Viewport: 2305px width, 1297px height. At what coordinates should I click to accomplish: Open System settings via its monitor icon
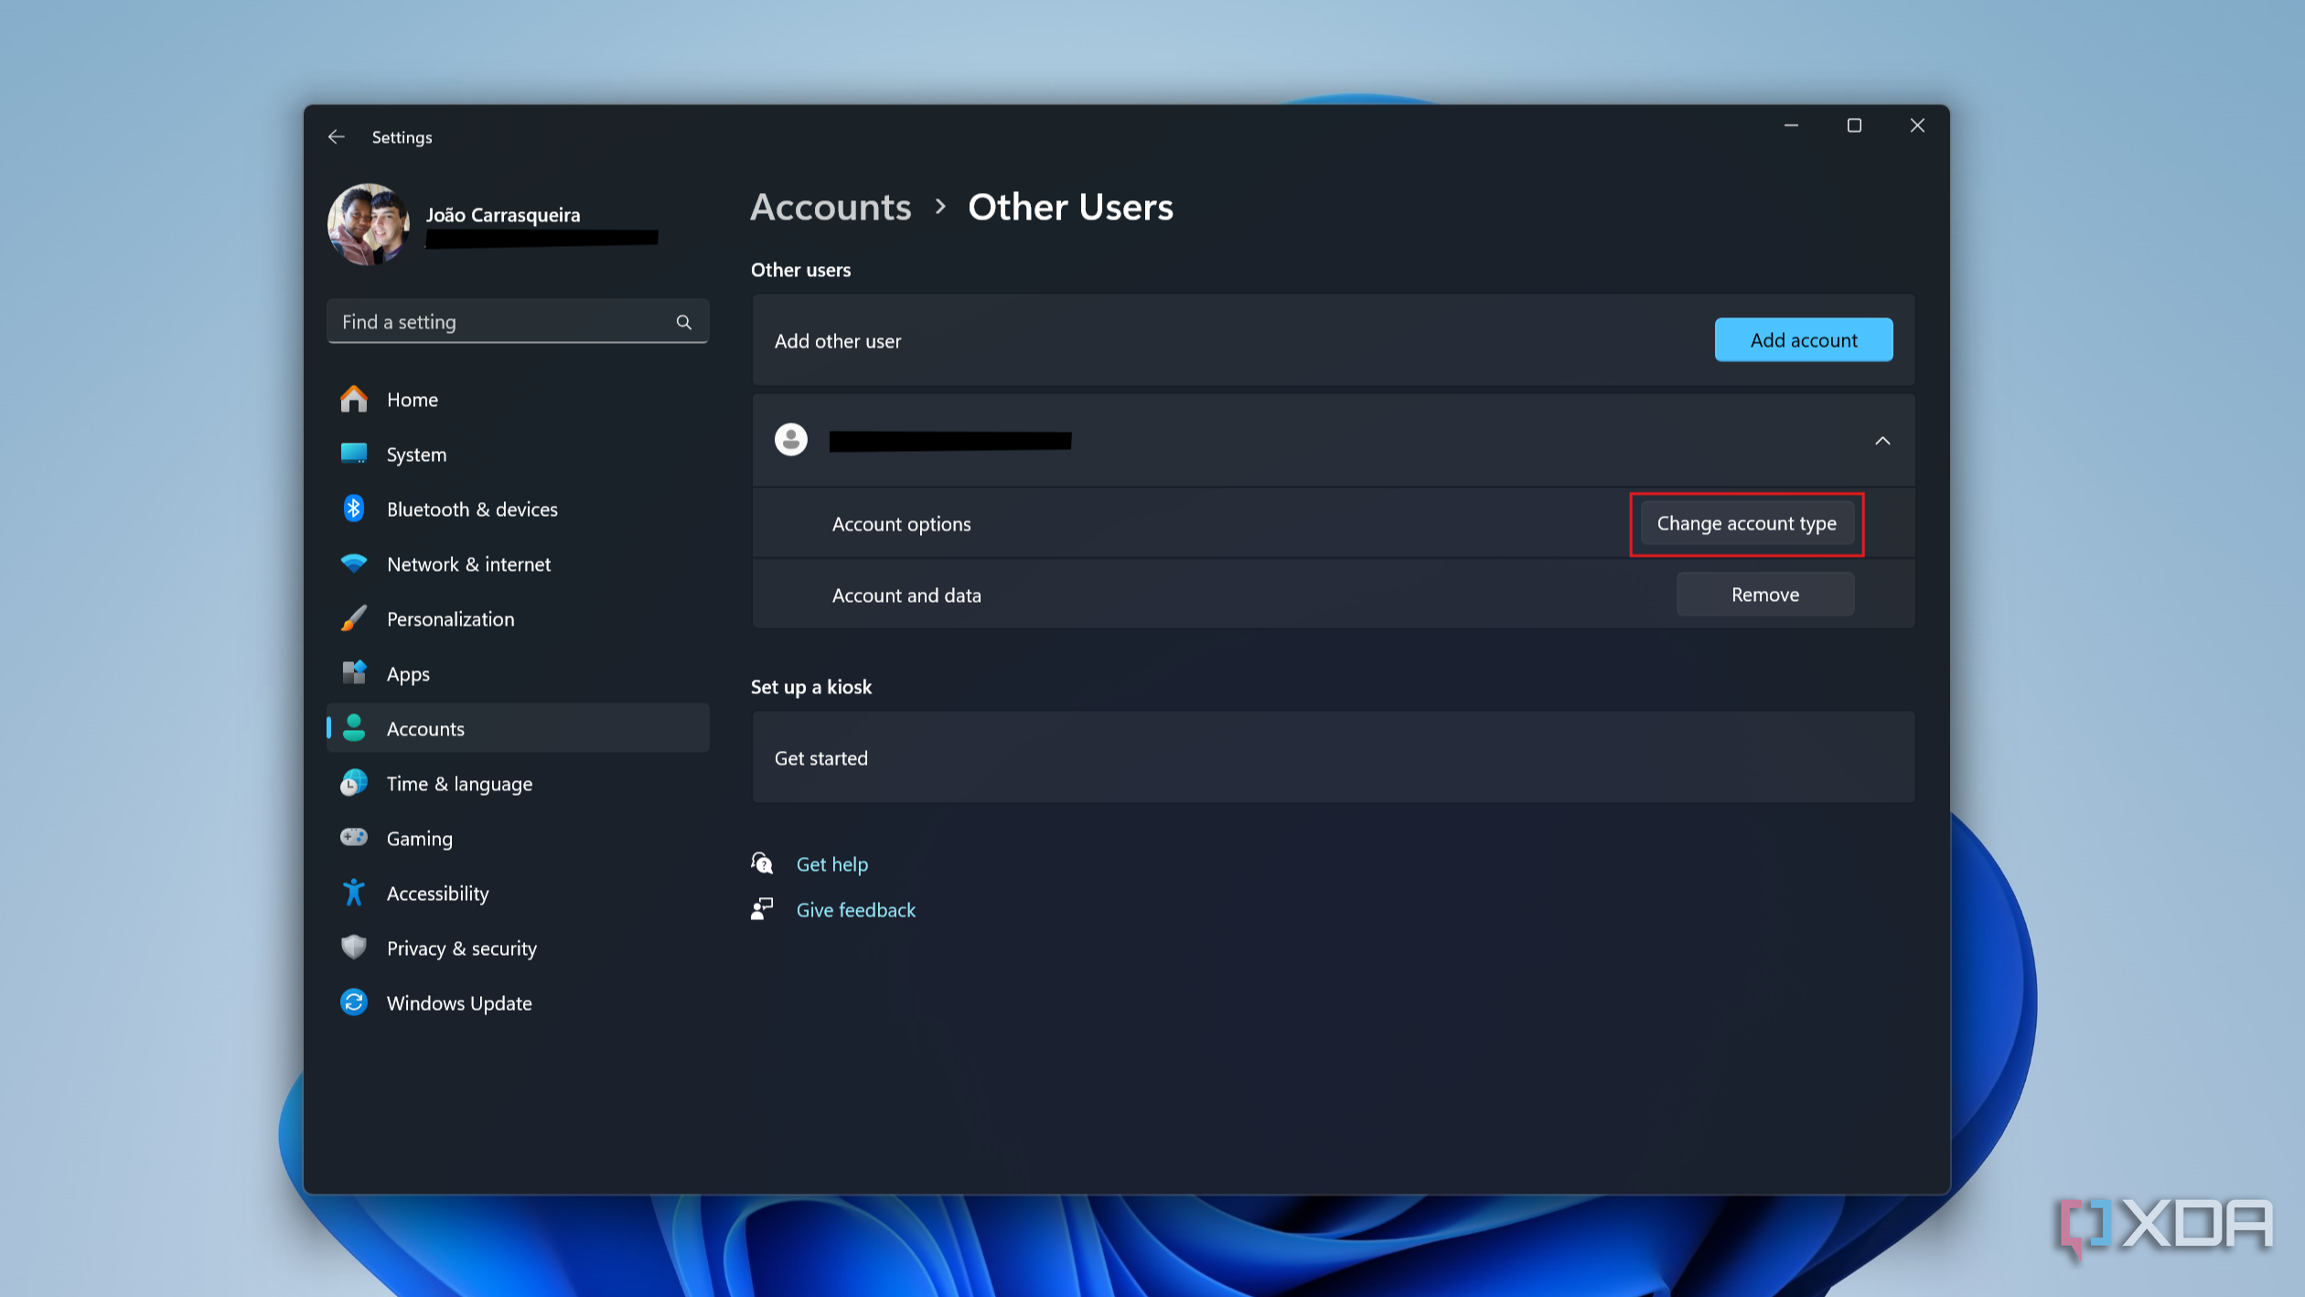click(354, 454)
